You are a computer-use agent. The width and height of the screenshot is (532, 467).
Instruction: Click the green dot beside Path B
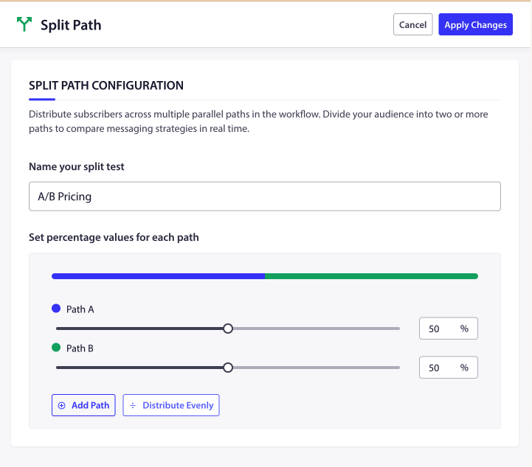point(56,348)
